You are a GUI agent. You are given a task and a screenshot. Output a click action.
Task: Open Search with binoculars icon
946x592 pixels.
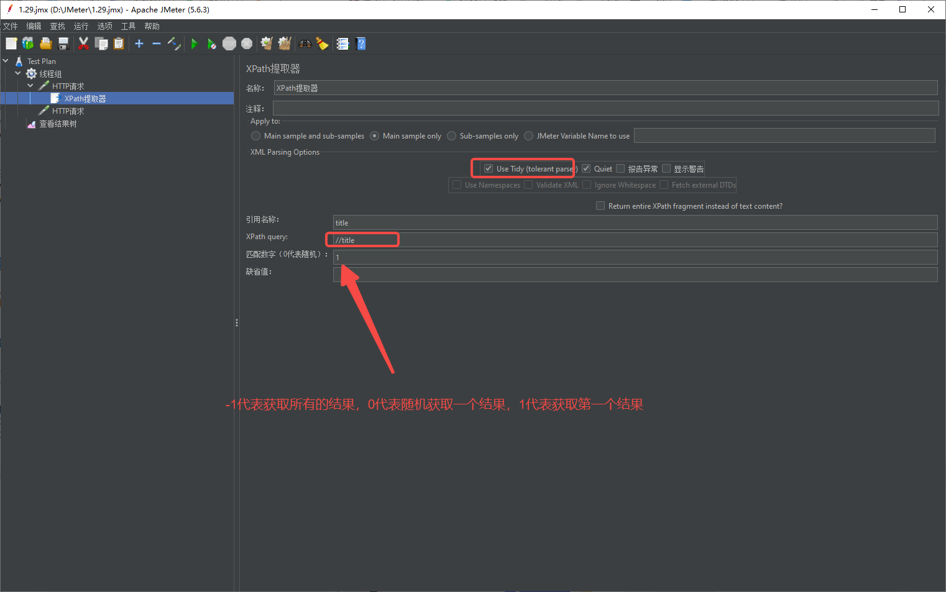point(305,43)
